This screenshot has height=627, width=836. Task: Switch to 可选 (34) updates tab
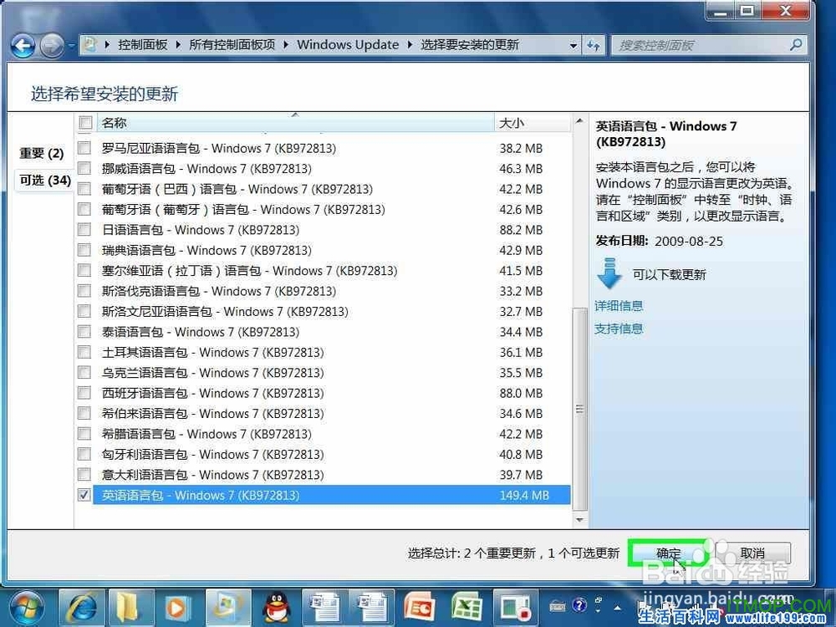click(x=45, y=181)
